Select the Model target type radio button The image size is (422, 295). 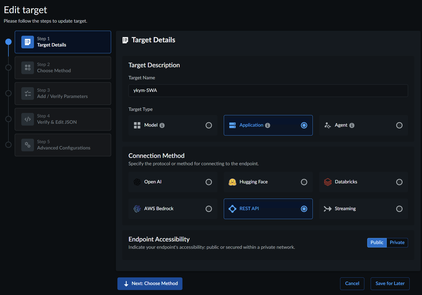209,125
